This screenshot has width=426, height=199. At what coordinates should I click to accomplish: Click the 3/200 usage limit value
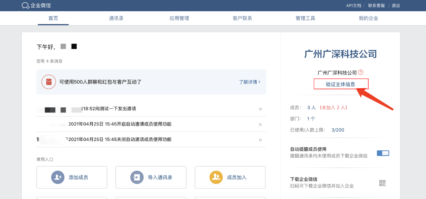[x=338, y=130]
